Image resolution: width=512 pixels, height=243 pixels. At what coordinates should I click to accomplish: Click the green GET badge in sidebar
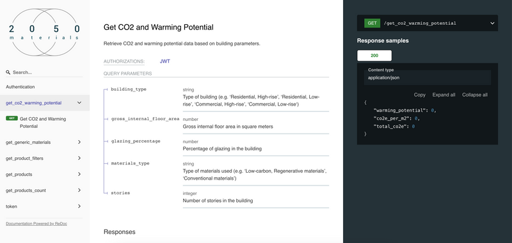(12, 118)
